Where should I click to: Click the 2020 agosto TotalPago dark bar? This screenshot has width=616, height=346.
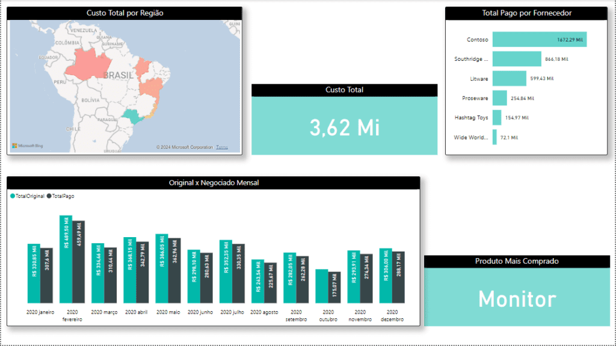pyautogui.click(x=270, y=283)
